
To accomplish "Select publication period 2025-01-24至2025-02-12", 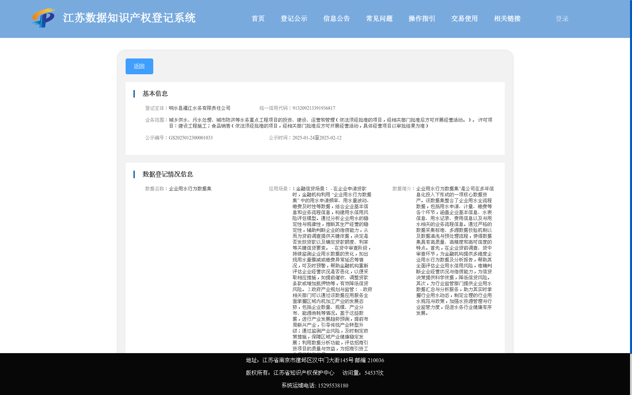I will (317, 138).
